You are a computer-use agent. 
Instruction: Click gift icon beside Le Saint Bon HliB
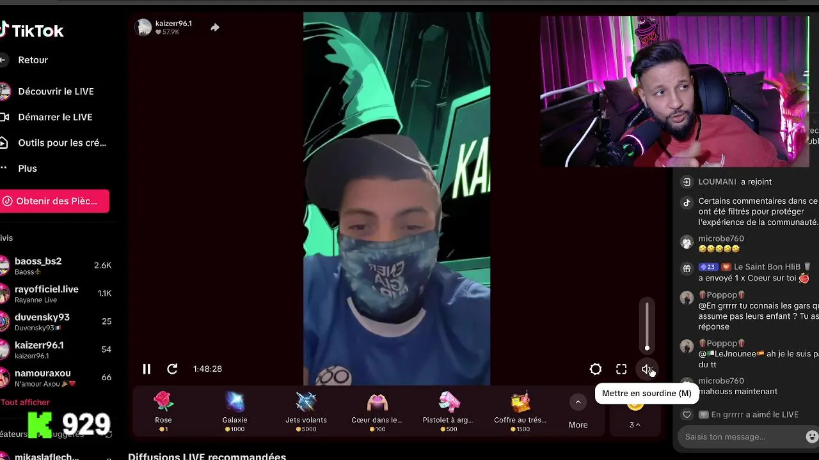click(687, 268)
